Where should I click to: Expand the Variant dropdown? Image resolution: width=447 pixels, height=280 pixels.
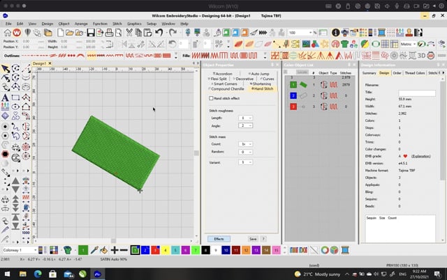245,162
